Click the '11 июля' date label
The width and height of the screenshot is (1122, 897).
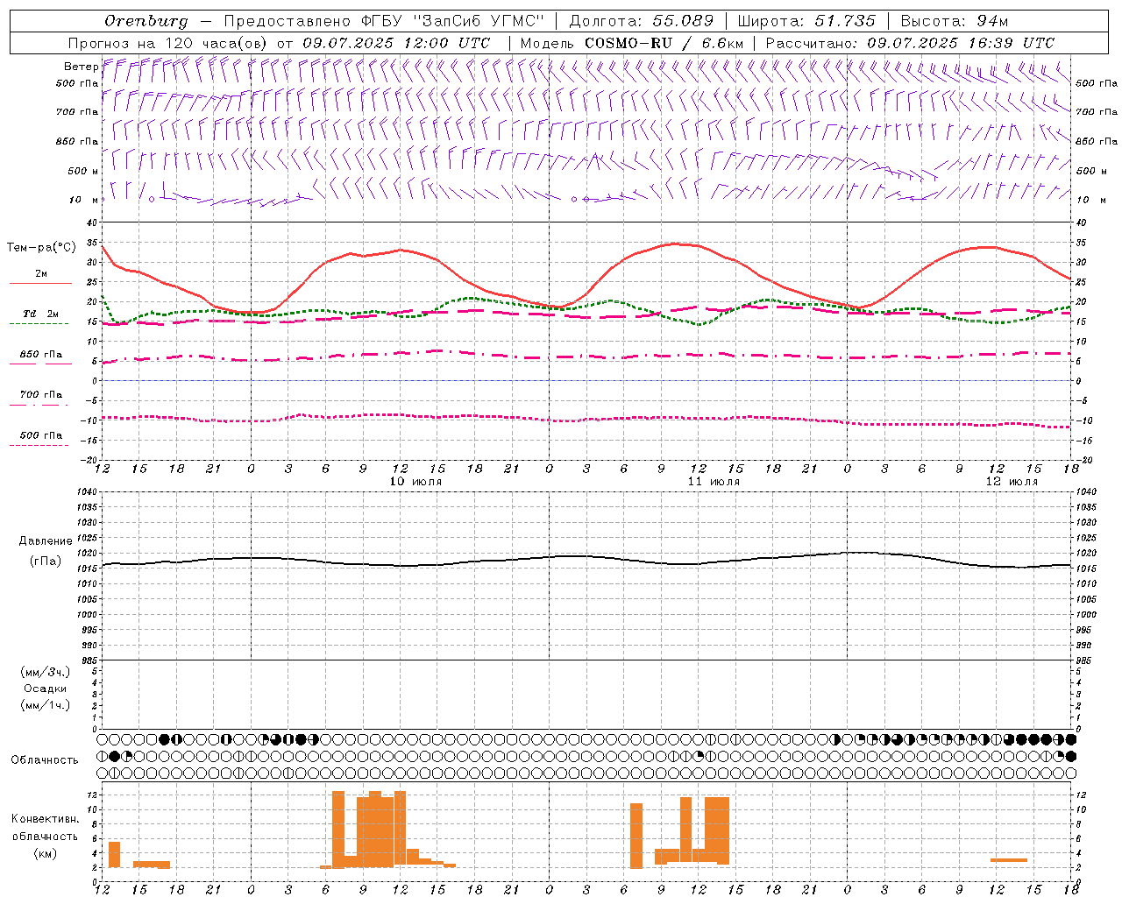pos(714,482)
